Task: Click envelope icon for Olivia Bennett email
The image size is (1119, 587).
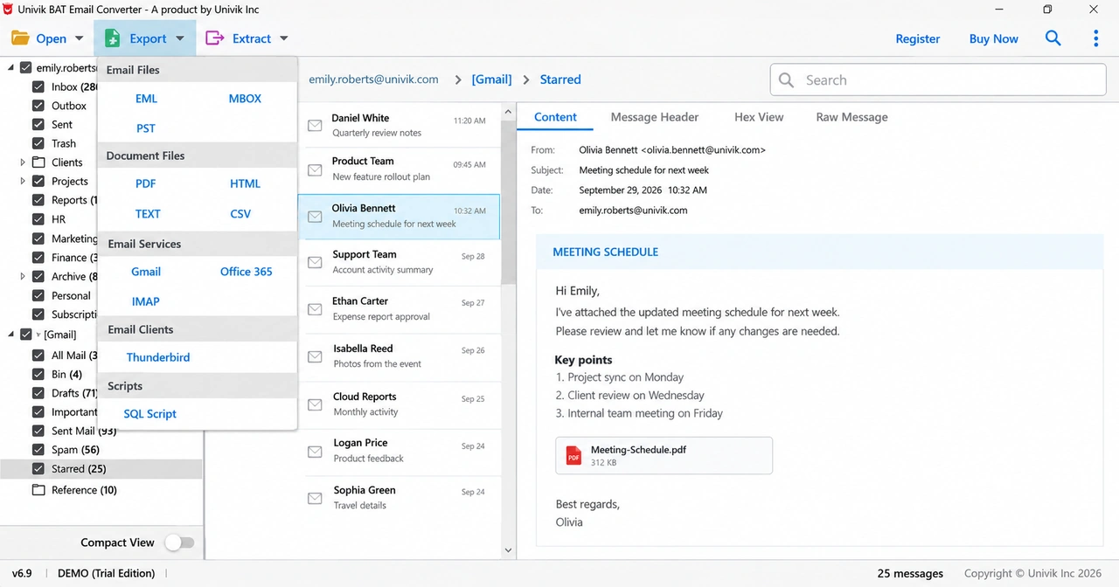Action: 315,216
